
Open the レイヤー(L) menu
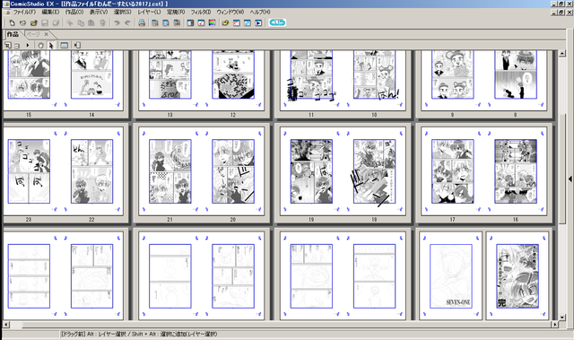click(149, 12)
